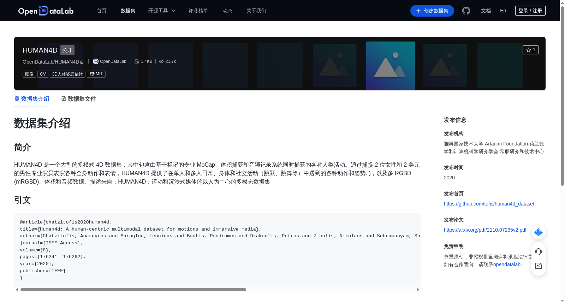Copy dataset path OpenDataLab/HUMAN4D icon
The image size is (565, 304).
(82, 62)
